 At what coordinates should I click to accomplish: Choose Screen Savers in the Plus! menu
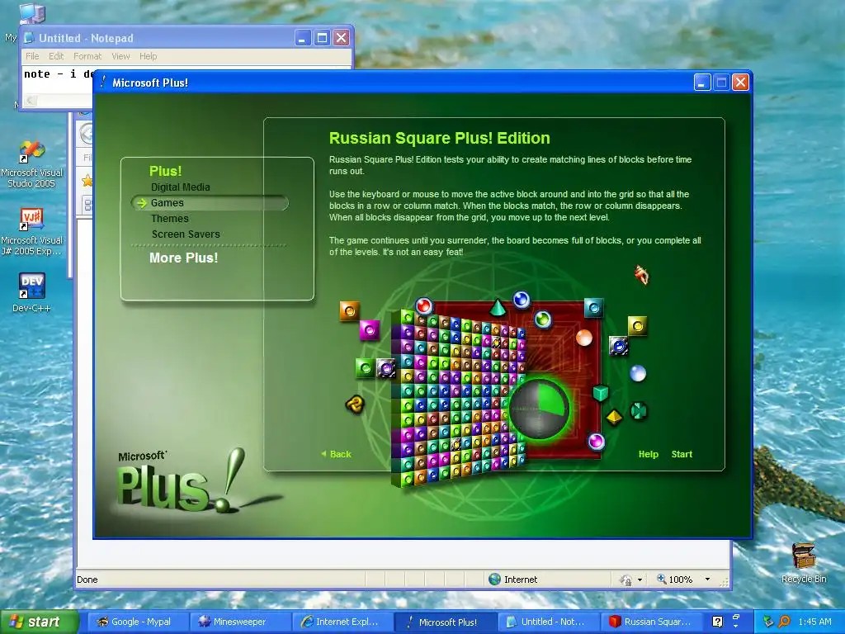[x=186, y=234]
